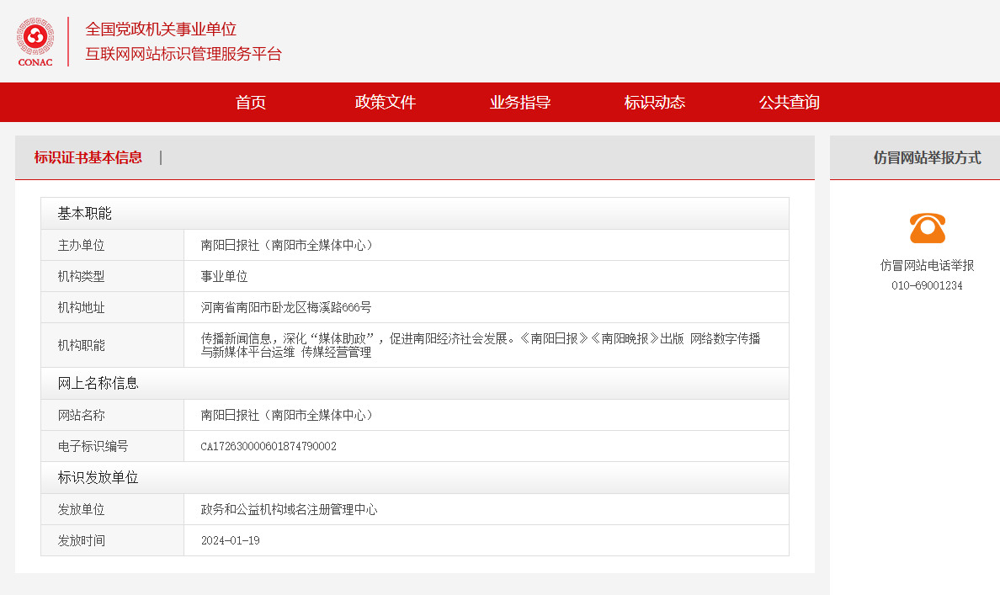Click the 电子标识编号 label cell

point(112,446)
